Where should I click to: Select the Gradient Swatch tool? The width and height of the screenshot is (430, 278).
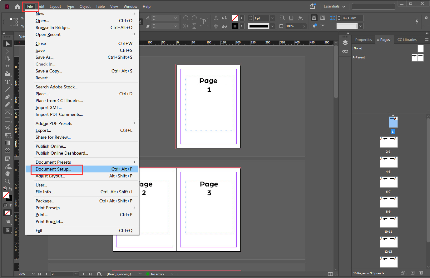[x=7, y=143]
